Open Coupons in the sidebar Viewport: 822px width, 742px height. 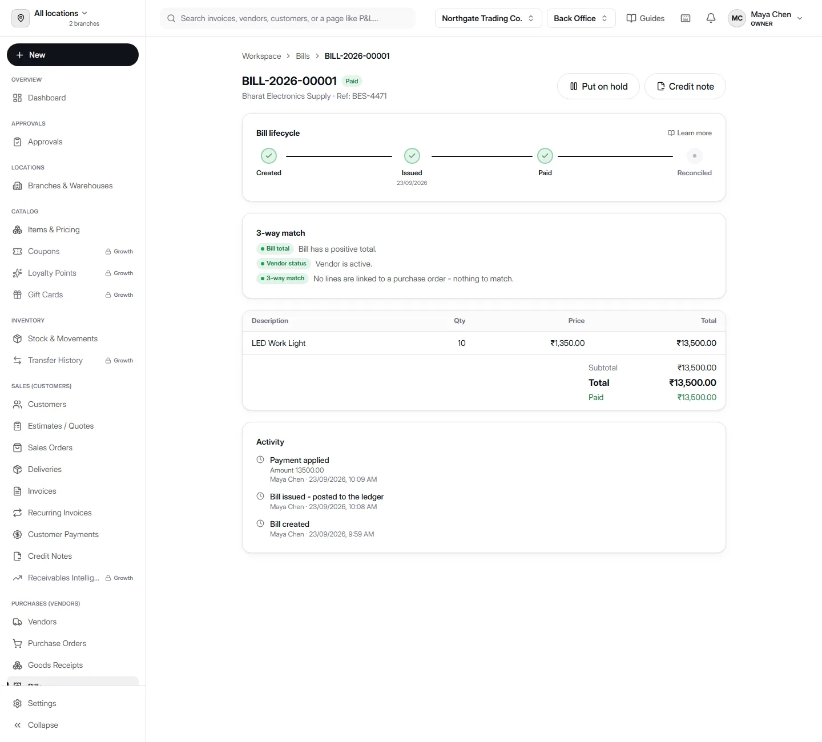click(x=73, y=251)
